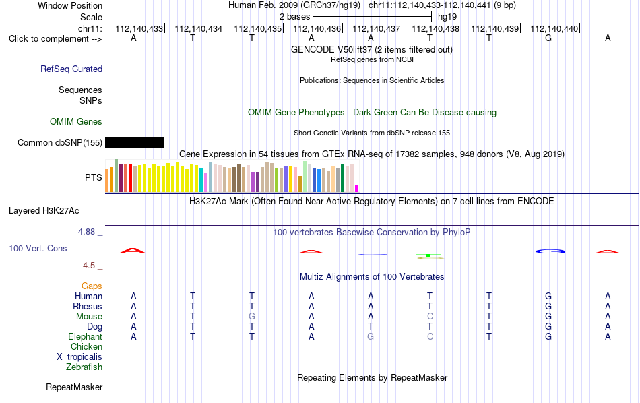
Task: Click the RefSeq Curated track label
Action: point(71,69)
